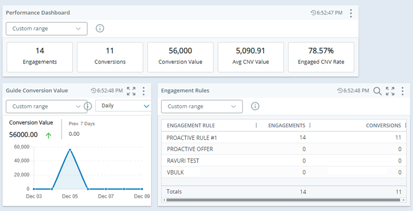
Task: Click the 56000.00 conversion value figure
Action: [x=23, y=135]
